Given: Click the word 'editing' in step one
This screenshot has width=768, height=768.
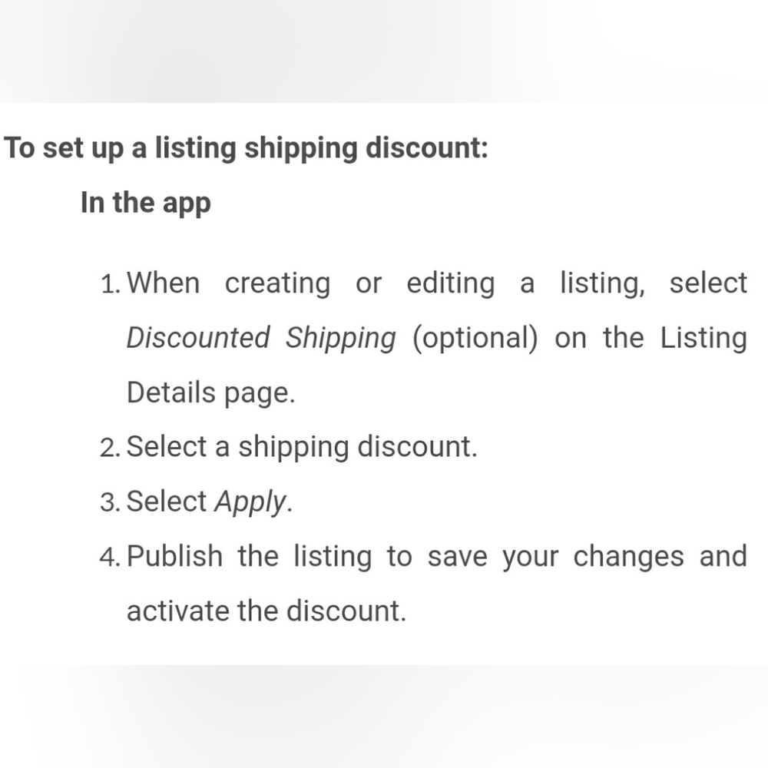Looking at the screenshot, I should 451,283.
